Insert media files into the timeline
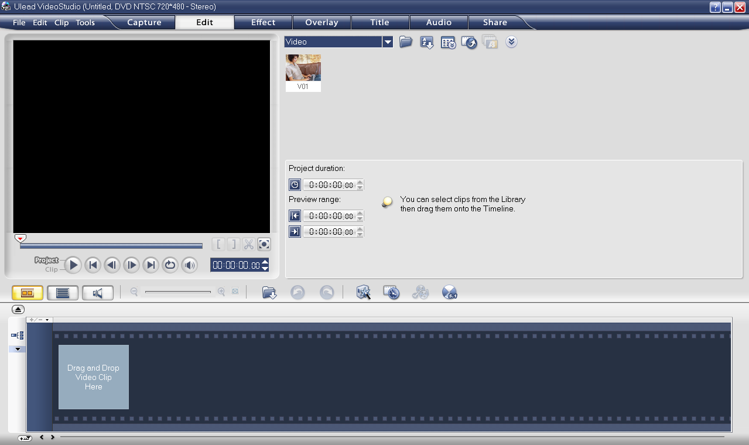The width and height of the screenshot is (749, 445). pyautogui.click(x=269, y=292)
